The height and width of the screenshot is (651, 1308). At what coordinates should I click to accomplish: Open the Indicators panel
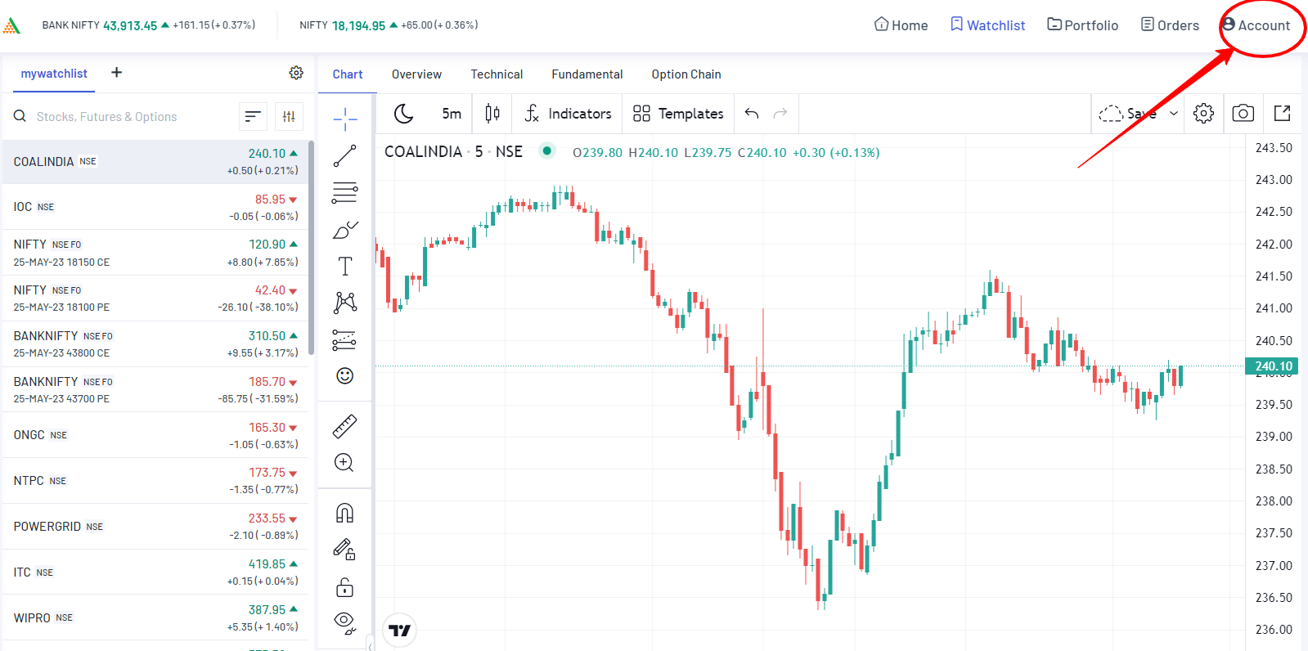pos(569,114)
